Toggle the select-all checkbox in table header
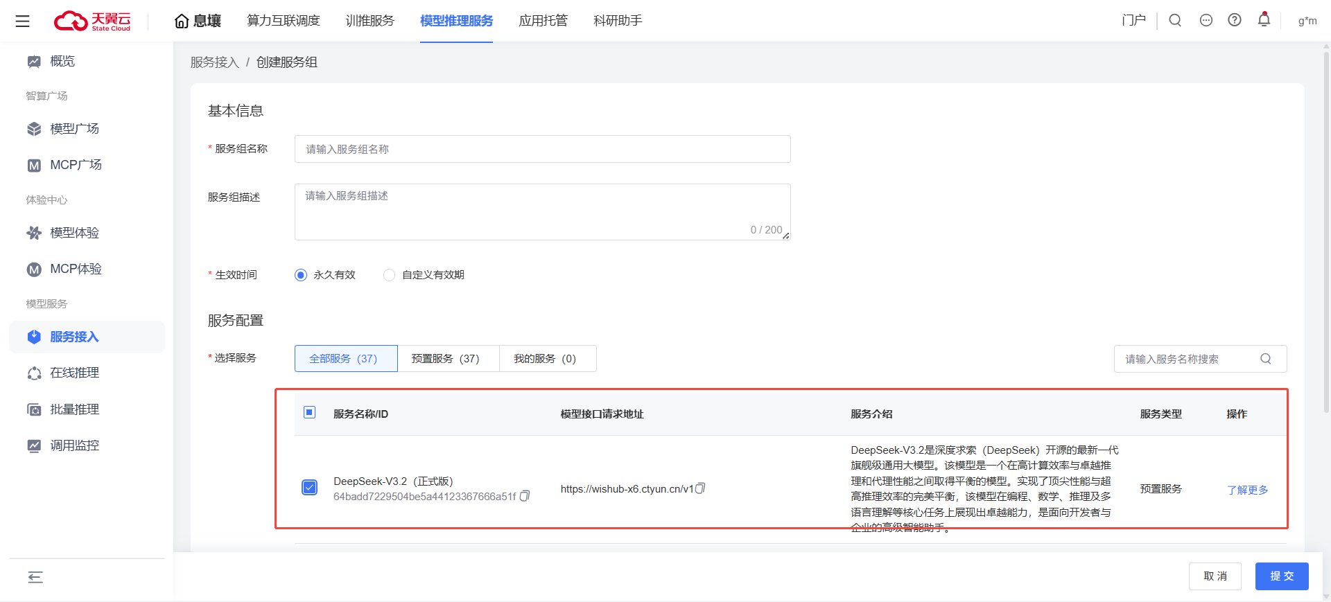Image resolution: width=1331 pixels, height=602 pixels. [x=310, y=413]
